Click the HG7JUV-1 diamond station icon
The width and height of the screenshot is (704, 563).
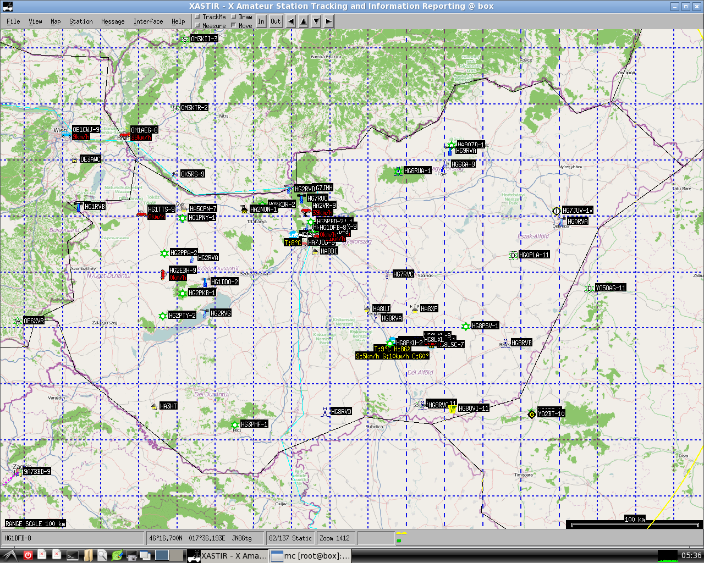[556, 211]
